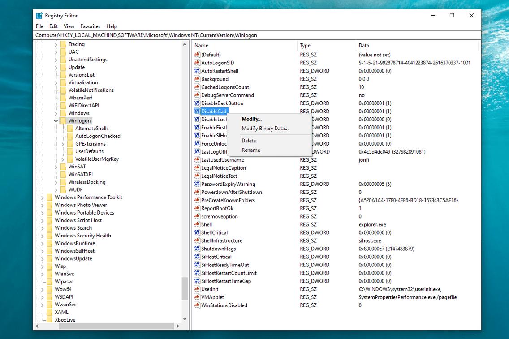
Task: Click the DWORD icon beside AutoRestartShell
Action: 197,71
